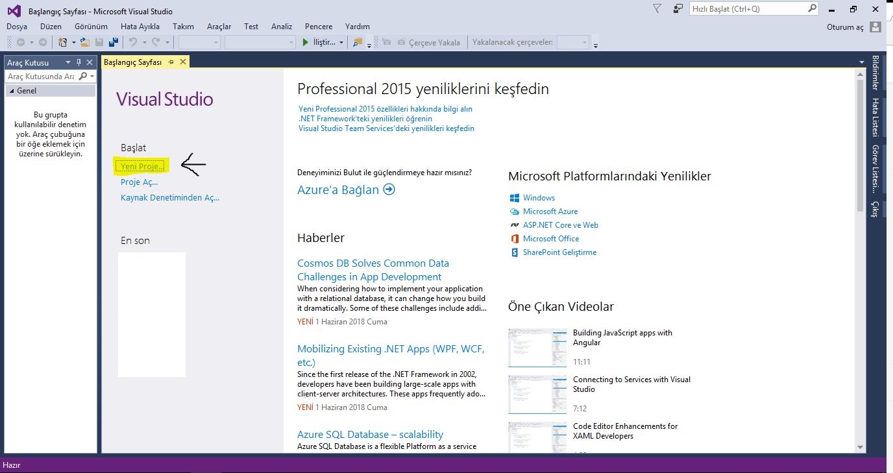
Task: Open Cosmos DB Solves Common Data Challenges article
Action: (373, 270)
